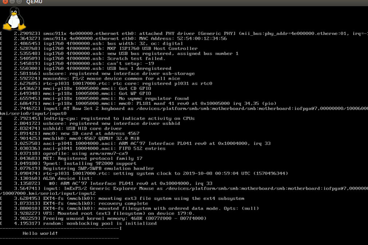Click the 'No vqmmc regulator found' line

(x=94, y=98)
